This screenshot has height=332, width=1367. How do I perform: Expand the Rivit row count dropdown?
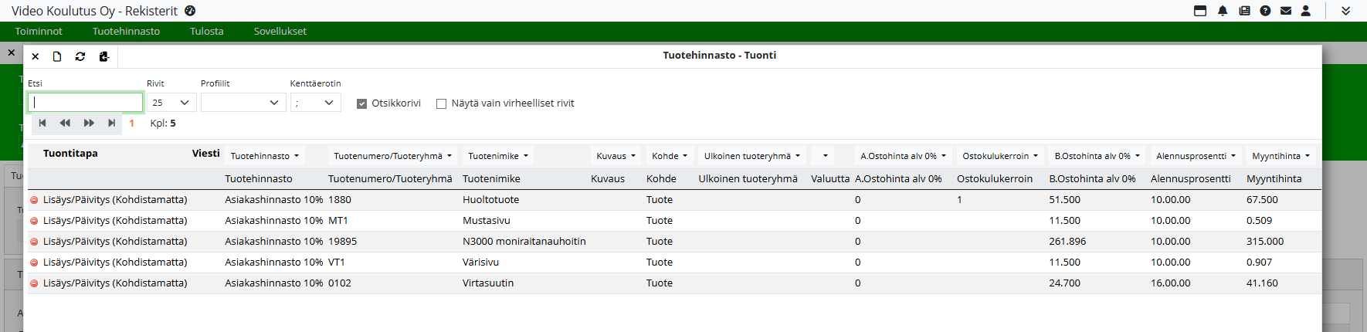point(171,103)
